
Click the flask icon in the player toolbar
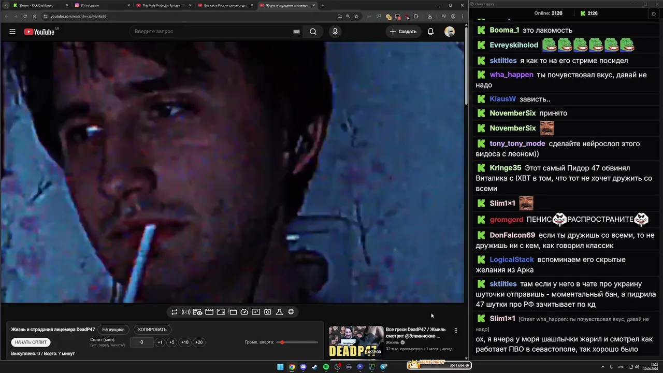pos(279,312)
